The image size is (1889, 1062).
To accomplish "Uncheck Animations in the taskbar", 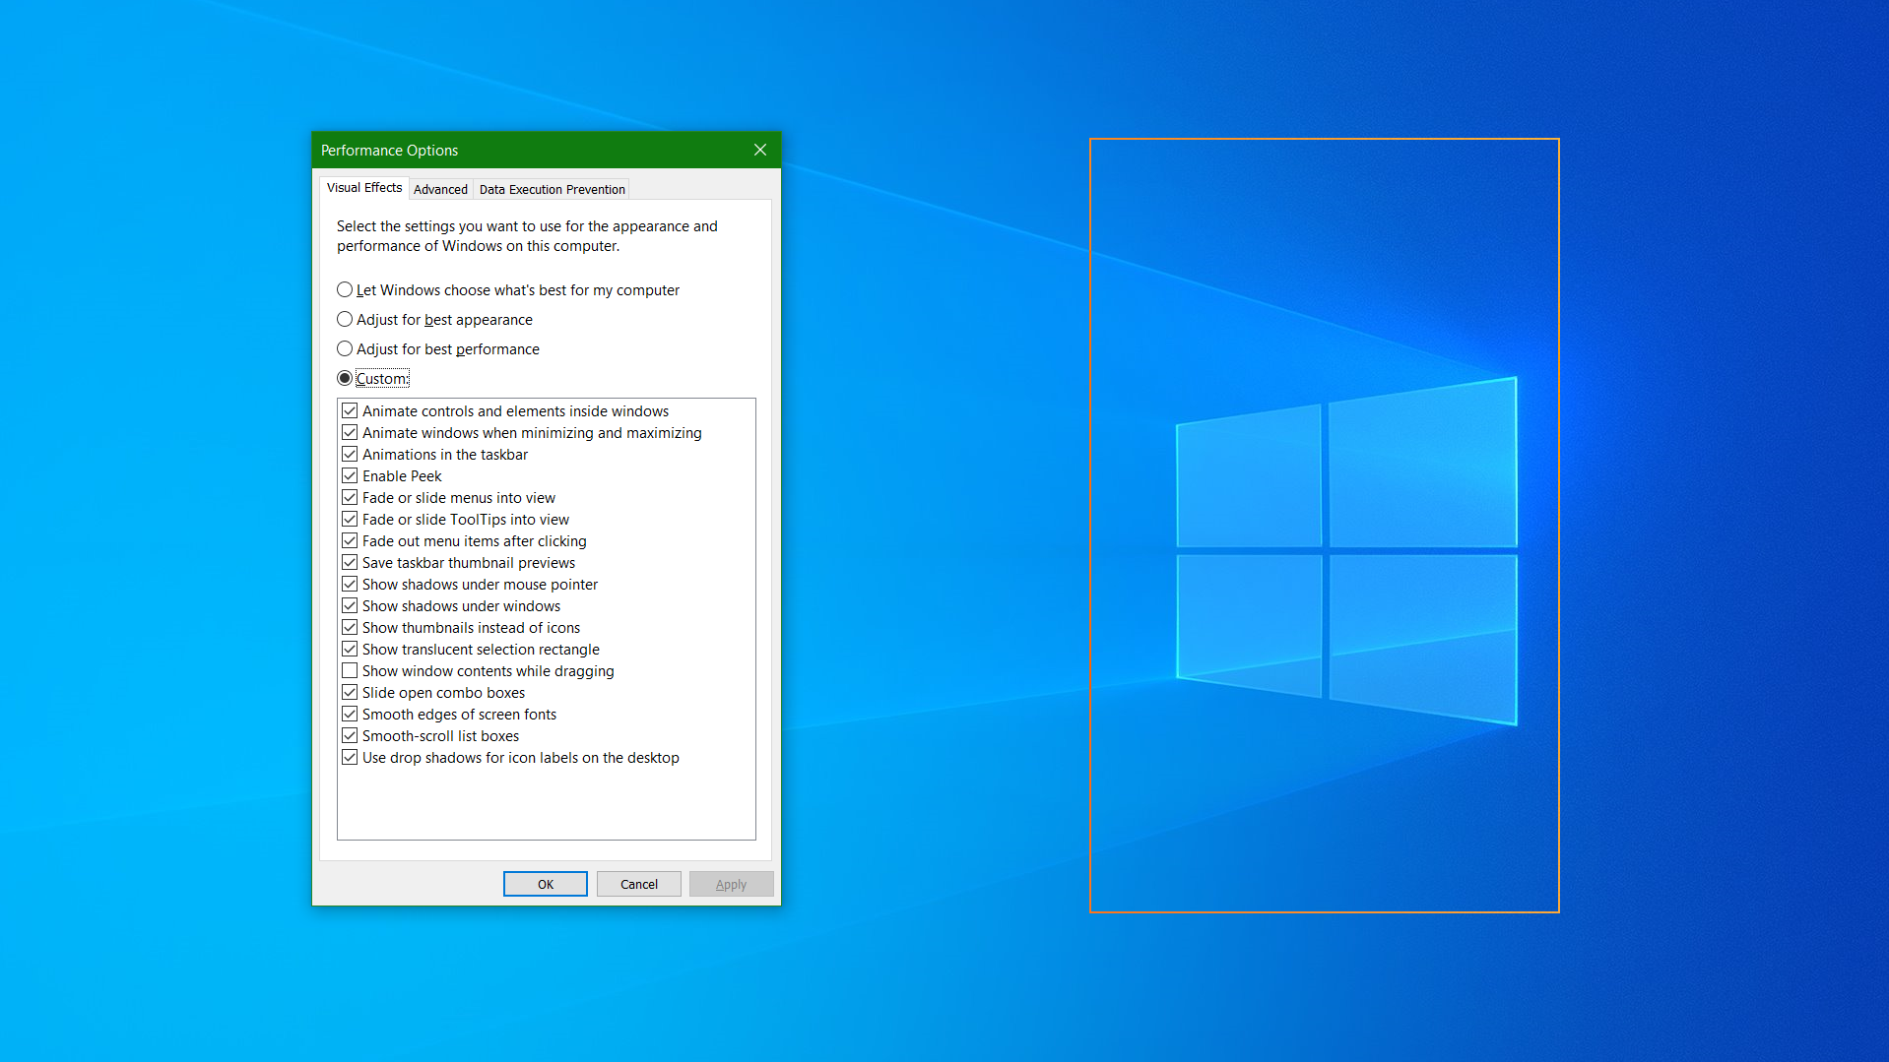I will click(x=350, y=454).
